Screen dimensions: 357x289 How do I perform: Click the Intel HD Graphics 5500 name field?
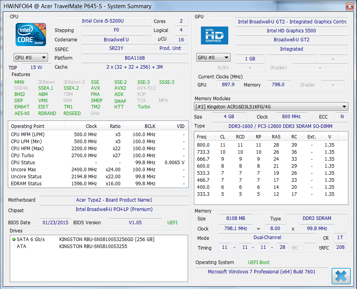pos(291,30)
